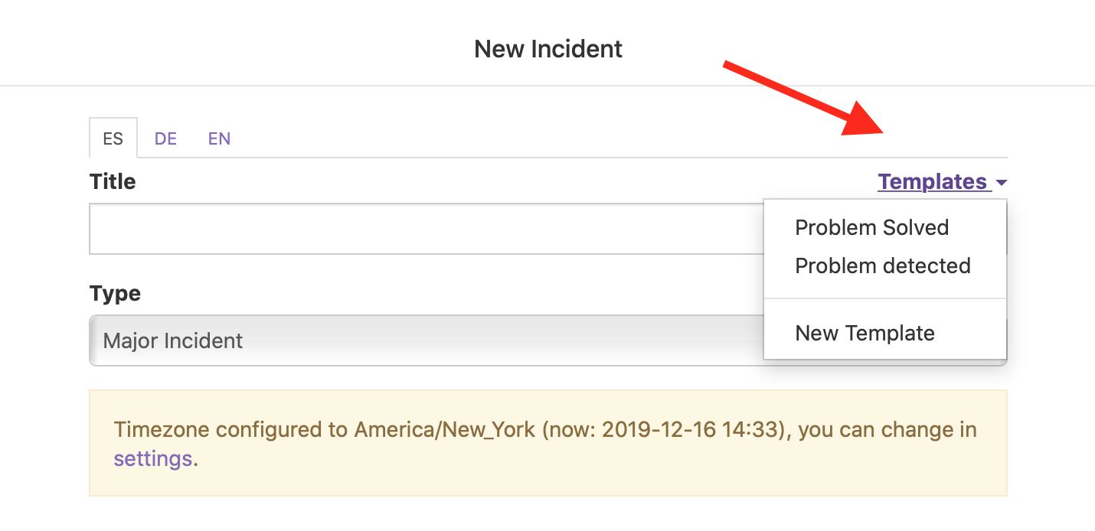
Task: Select the ES language tab
Action: click(x=113, y=138)
